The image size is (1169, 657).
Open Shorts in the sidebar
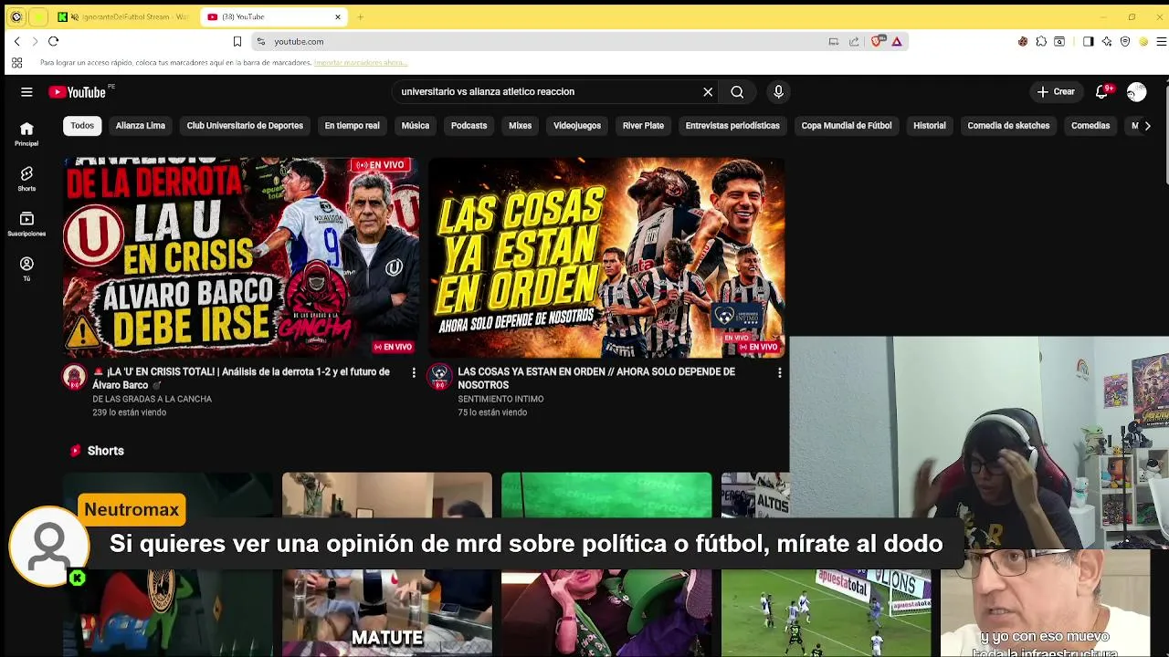pos(26,179)
